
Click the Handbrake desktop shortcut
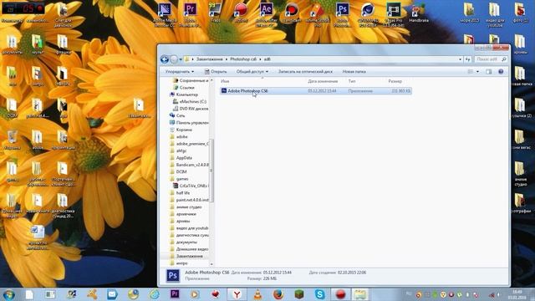(x=419, y=13)
